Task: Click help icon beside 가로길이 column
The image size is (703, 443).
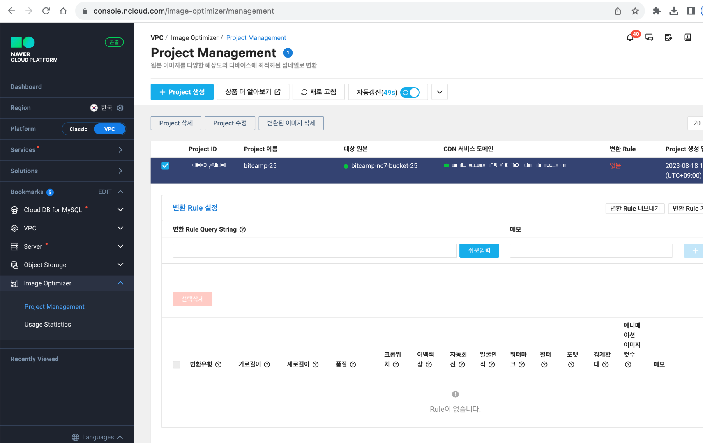Action: click(267, 364)
